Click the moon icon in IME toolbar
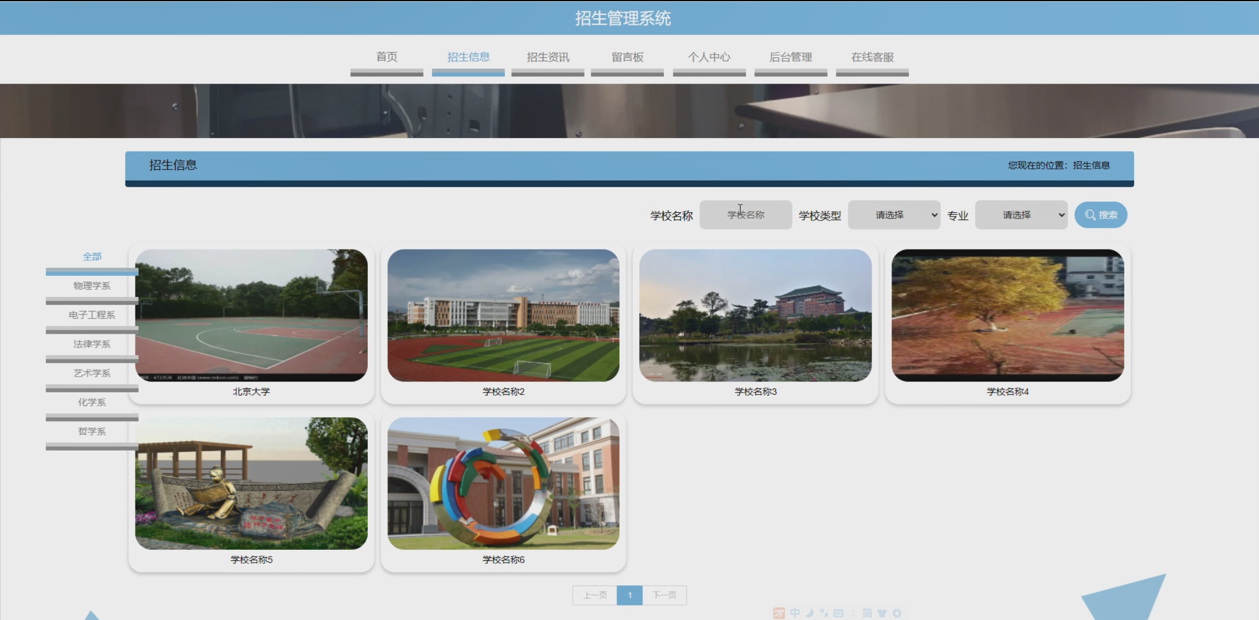This screenshot has height=620, width=1259. 809,613
